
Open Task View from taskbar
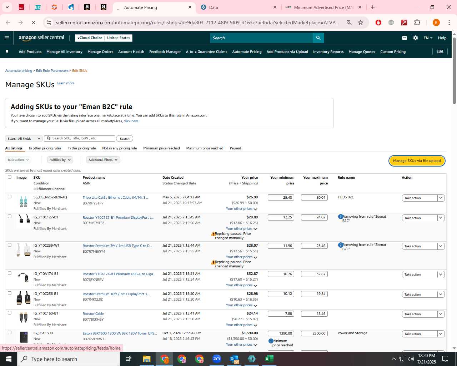click(129, 359)
